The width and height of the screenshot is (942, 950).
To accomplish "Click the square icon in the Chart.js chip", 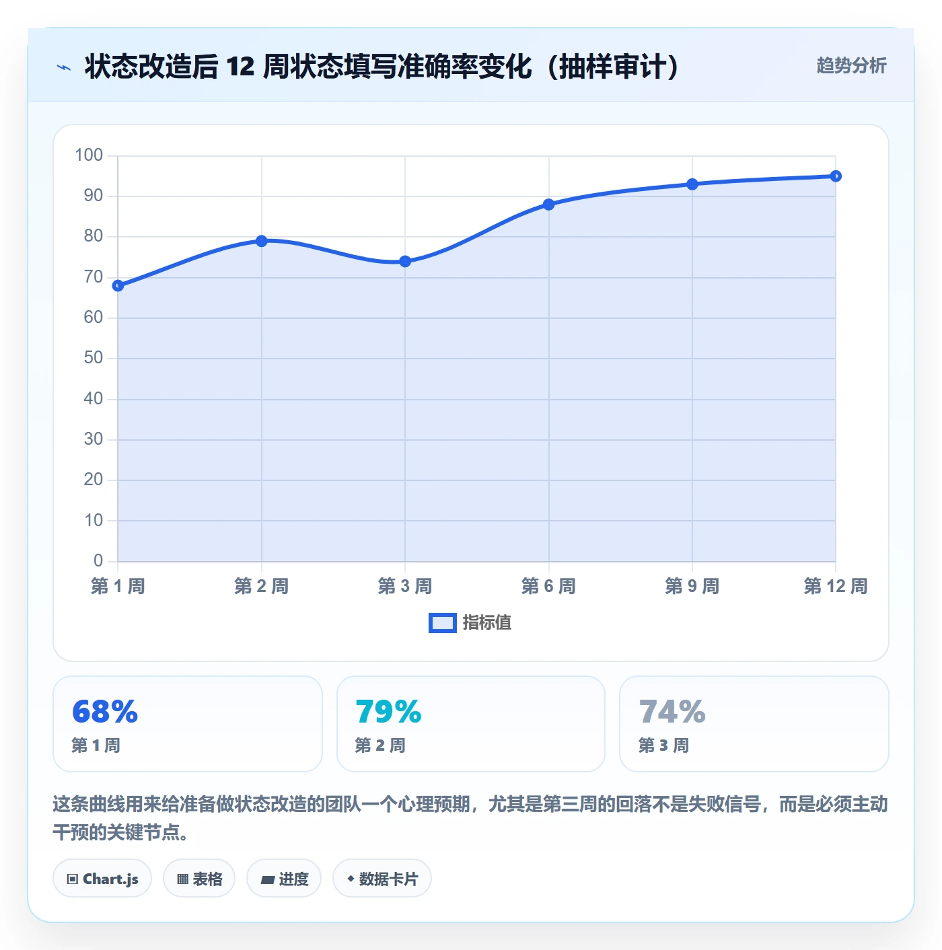I will click(73, 879).
